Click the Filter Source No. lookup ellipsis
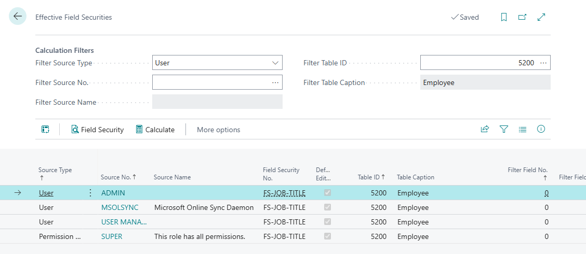Screen dimensions: 586x254 click(275, 82)
